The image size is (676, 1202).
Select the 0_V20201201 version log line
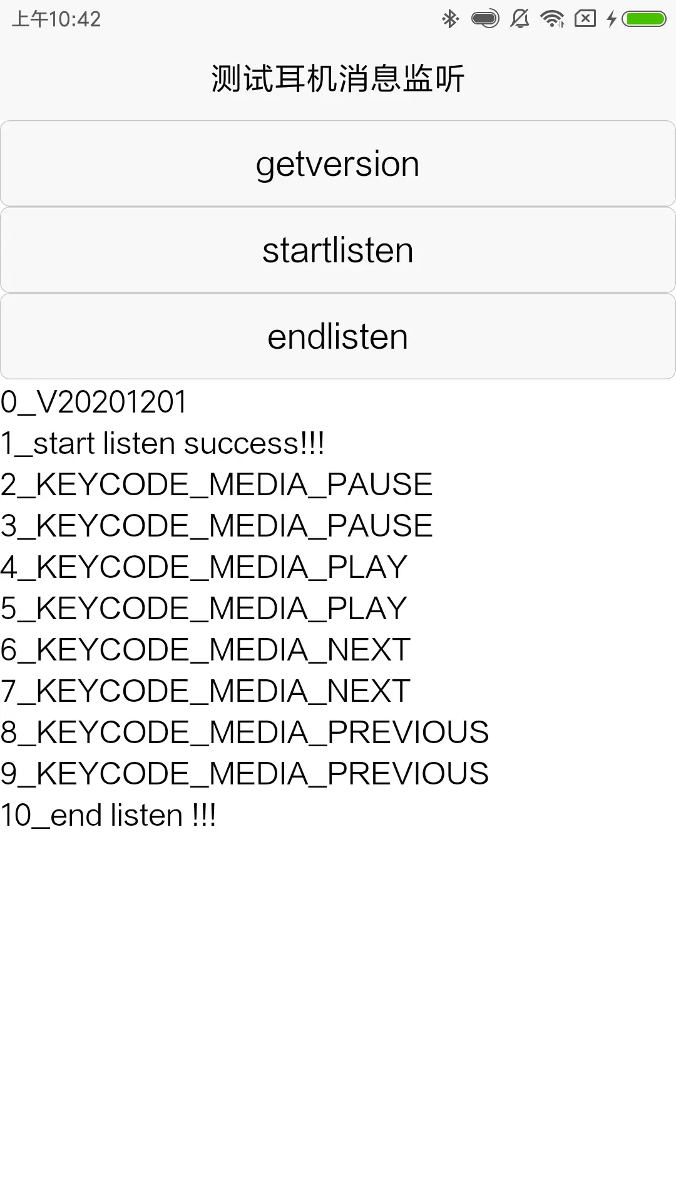94,402
